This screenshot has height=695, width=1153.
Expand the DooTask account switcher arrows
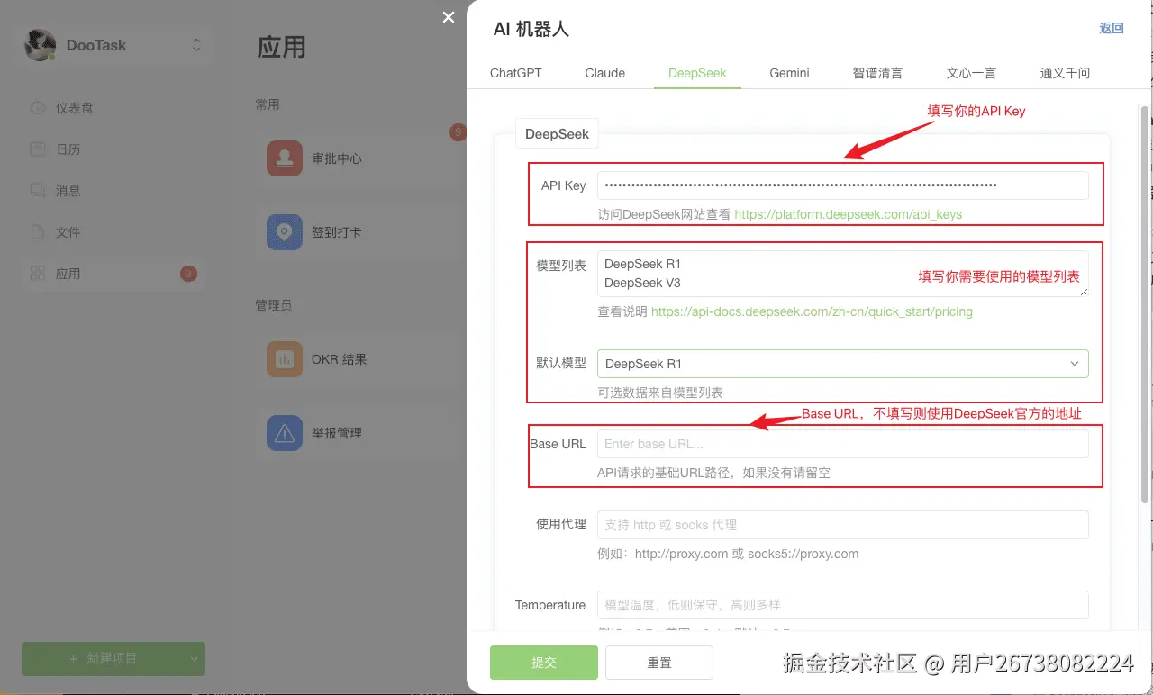196,45
